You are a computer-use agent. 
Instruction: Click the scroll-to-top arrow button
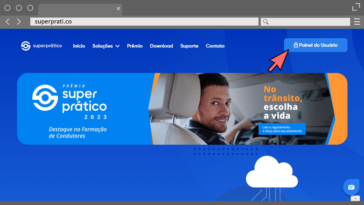(355, 199)
